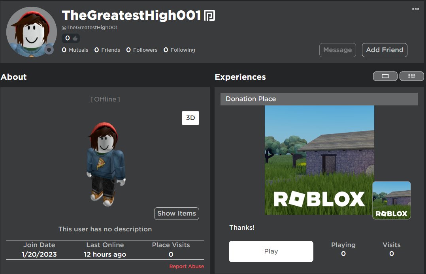Click the Donation Place title bar

[319, 99]
